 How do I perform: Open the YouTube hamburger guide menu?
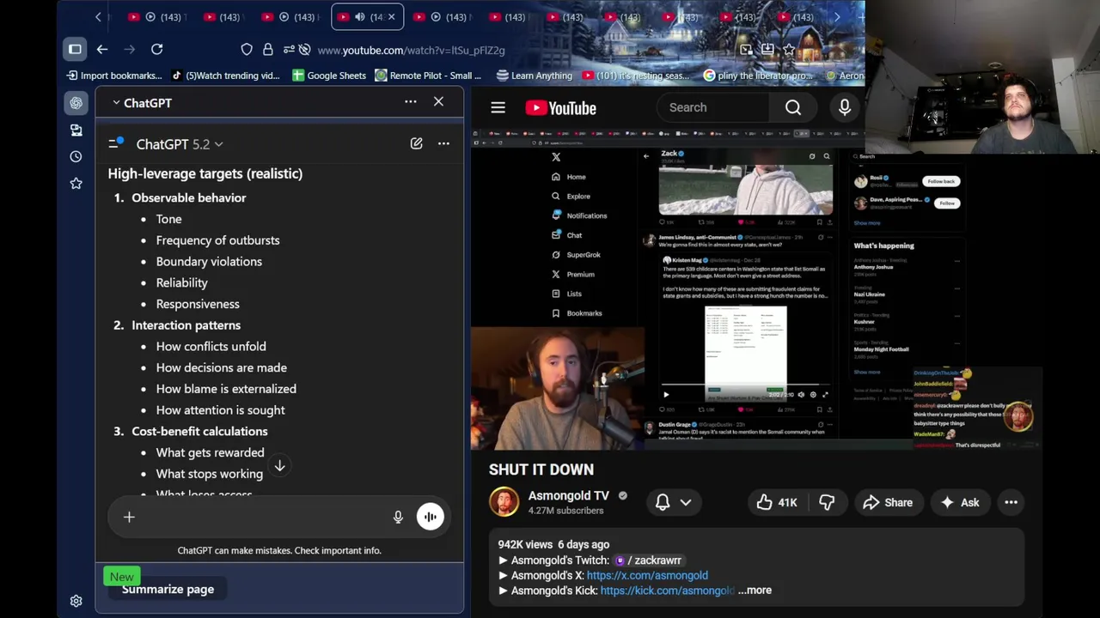[498, 108]
